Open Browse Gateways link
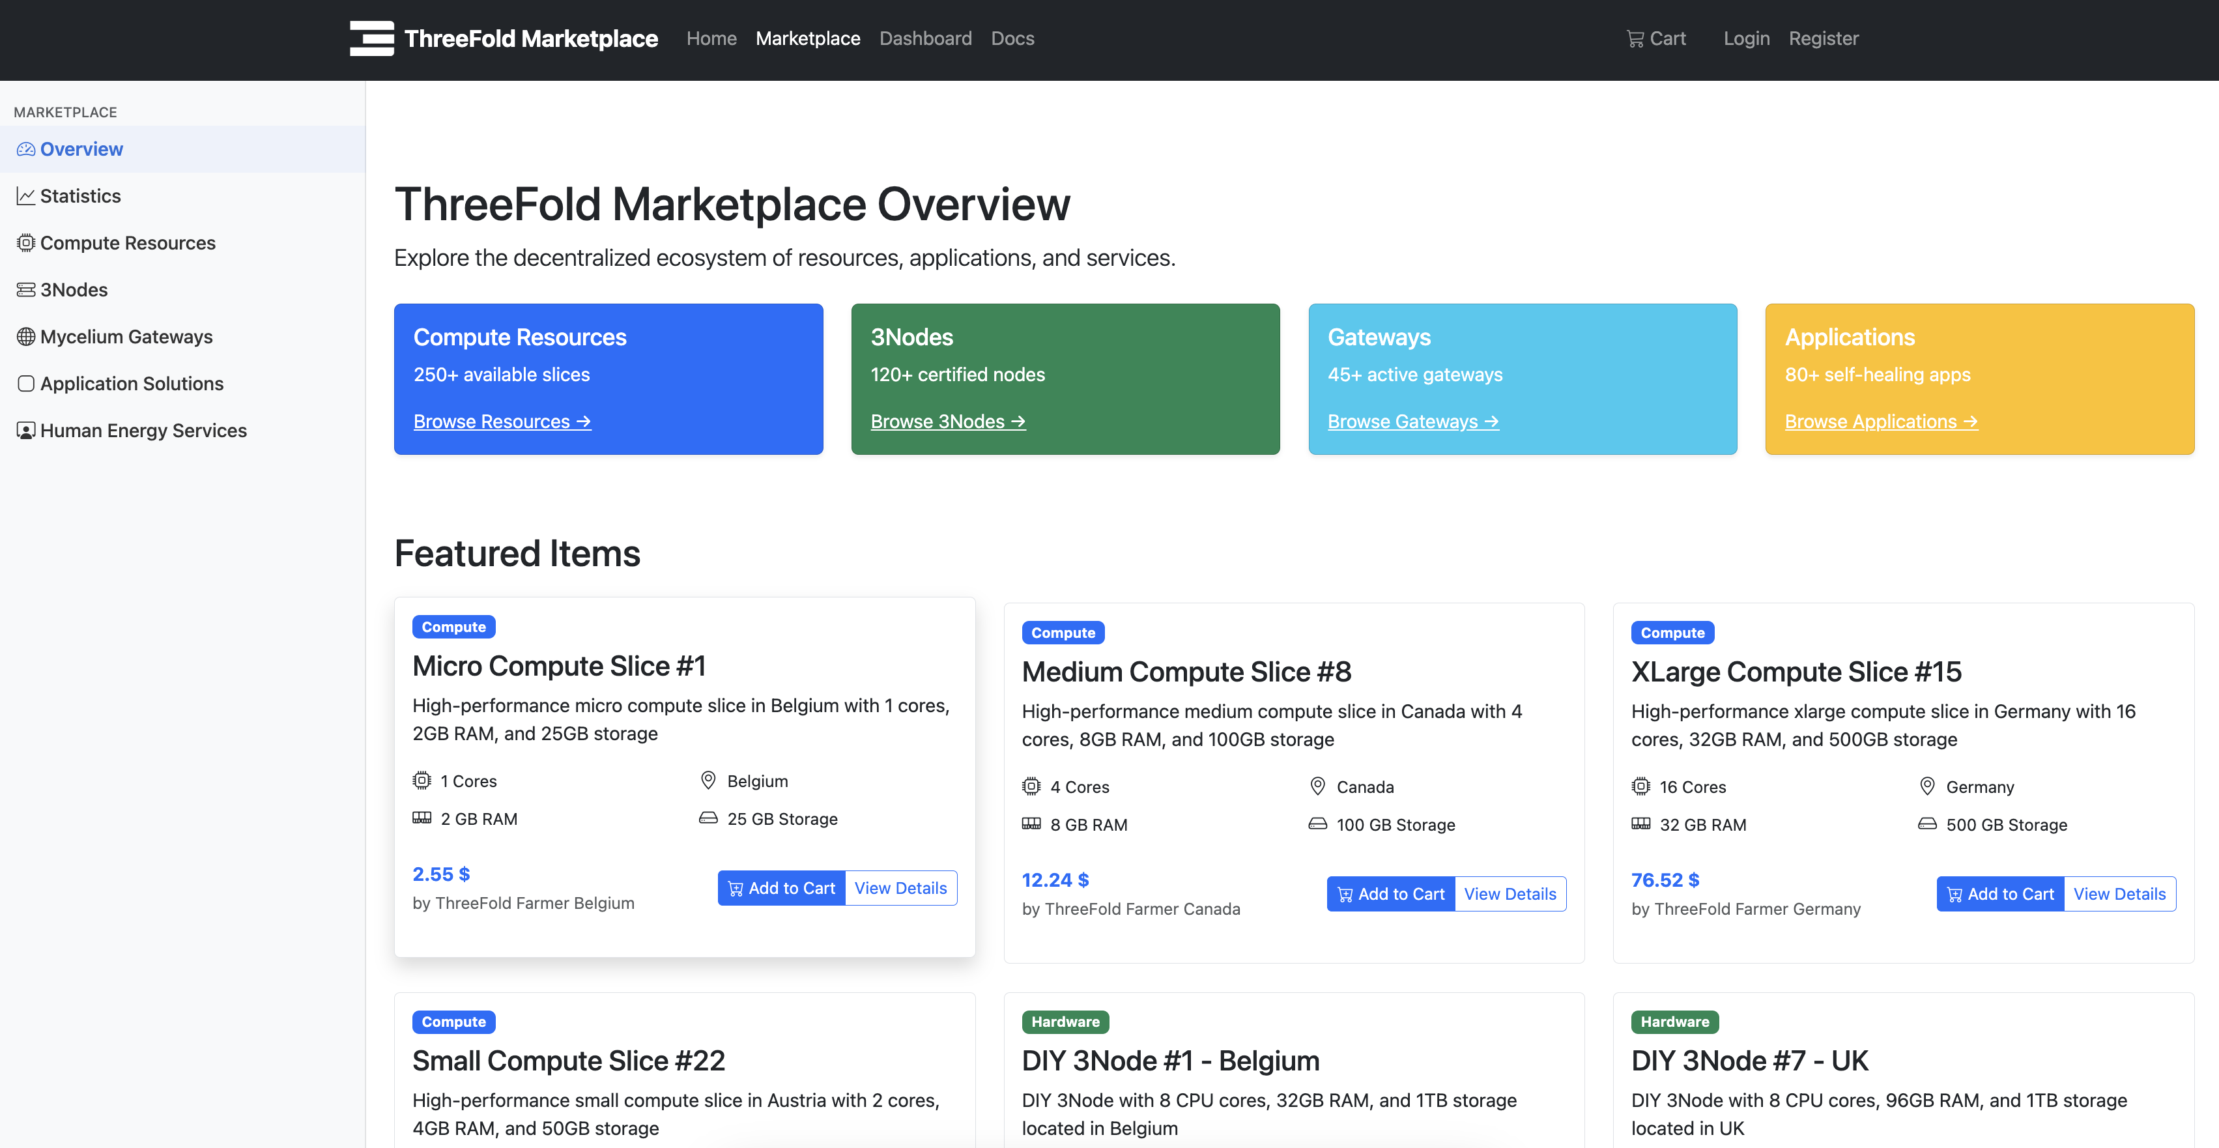Screen dimensions: 2219x1148 pyautogui.click(x=1412, y=421)
